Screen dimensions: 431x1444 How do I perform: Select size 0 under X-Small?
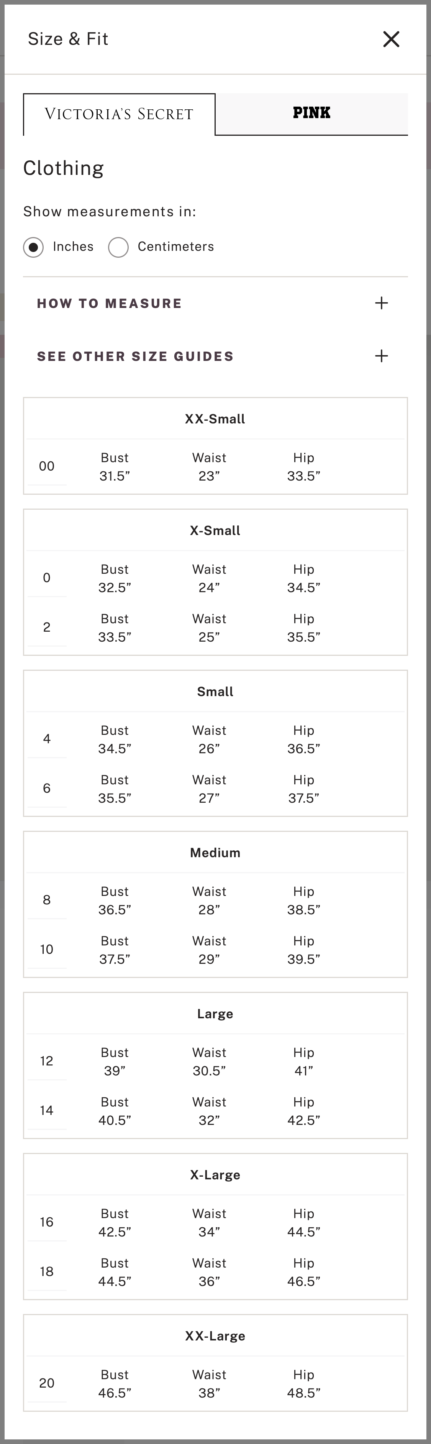coord(47,577)
